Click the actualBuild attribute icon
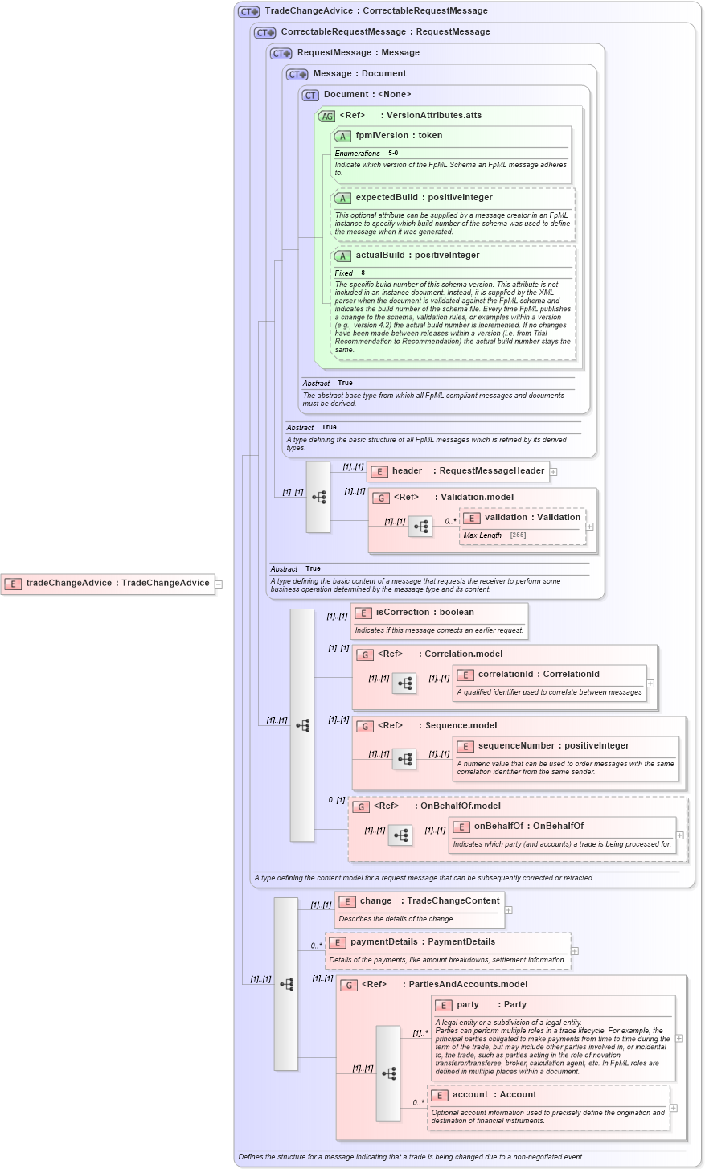Viewport: 705px width, 1169px height. (342, 256)
